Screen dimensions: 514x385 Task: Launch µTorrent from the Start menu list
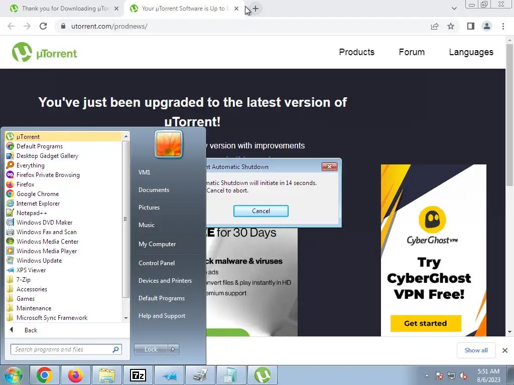pos(63,136)
